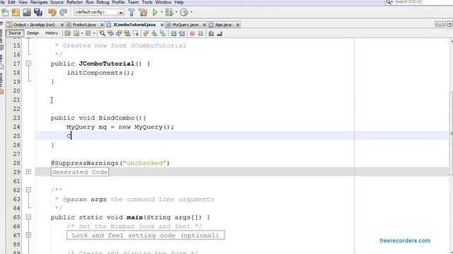The image size is (453, 254).
Task: Switch to the MyQuery.java tab
Action: pyautogui.click(x=185, y=25)
